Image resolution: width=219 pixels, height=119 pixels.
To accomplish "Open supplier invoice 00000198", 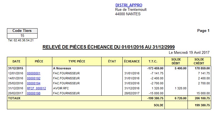I will [34, 93].
